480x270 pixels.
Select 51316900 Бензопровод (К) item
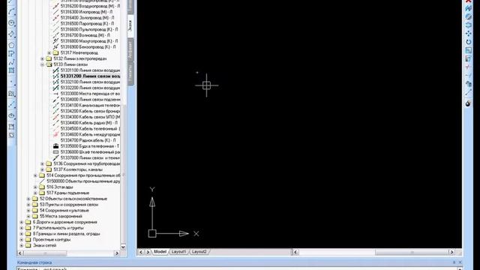[x=88, y=46]
